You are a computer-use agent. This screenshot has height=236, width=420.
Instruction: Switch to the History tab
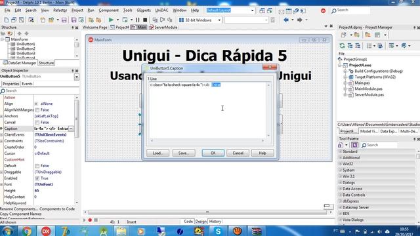[x=215, y=222]
